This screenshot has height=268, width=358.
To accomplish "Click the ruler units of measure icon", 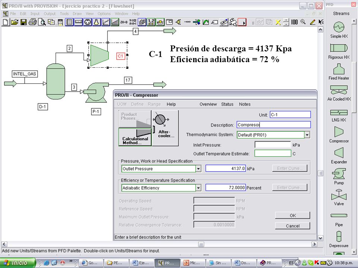I will pyautogui.click(x=78, y=22).
